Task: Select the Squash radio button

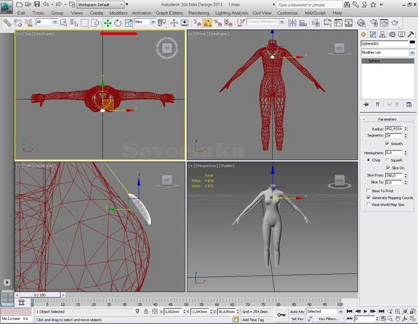Action: click(388, 160)
